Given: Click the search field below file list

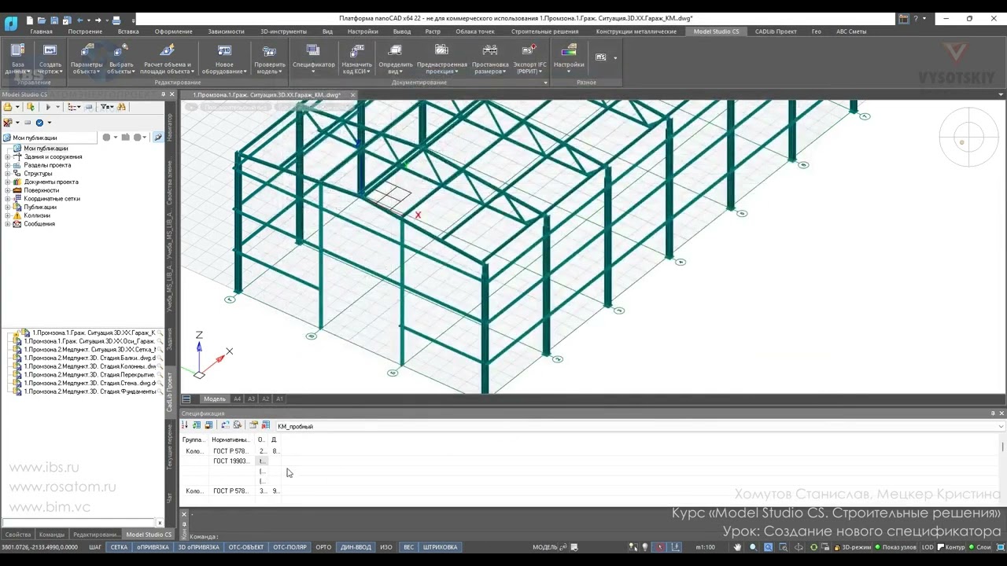Looking at the screenshot, I should [79, 523].
